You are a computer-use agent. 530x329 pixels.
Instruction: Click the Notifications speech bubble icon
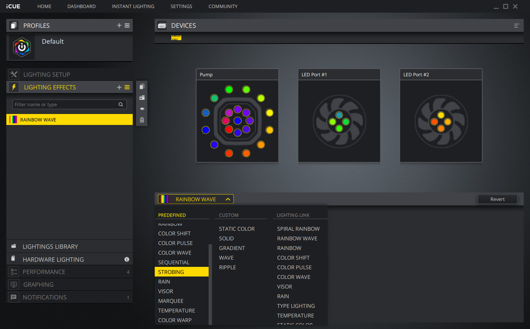14,297
